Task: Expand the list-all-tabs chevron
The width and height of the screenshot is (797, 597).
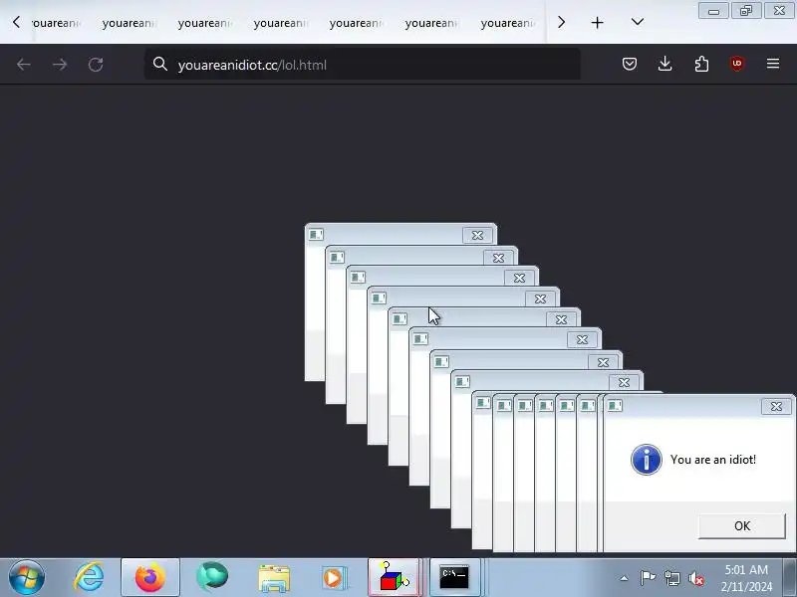Action: 638,22
